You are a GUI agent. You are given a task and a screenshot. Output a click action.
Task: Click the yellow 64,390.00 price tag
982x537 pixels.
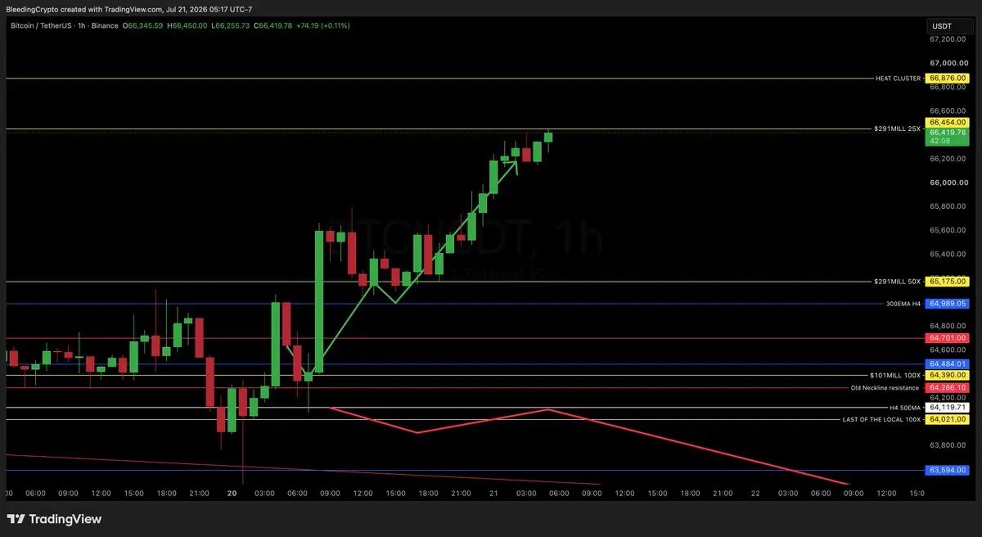point(948,375)
